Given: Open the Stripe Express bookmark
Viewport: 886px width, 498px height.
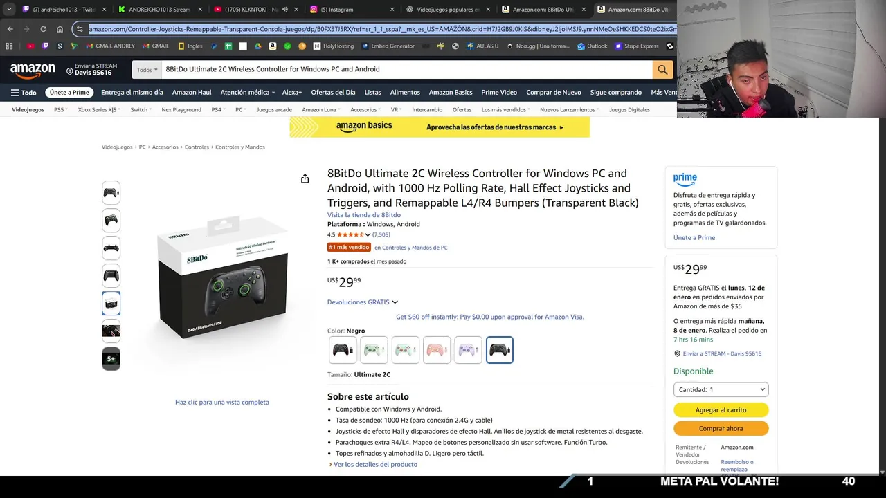Looking at the screenshot, I should (637, 46).
